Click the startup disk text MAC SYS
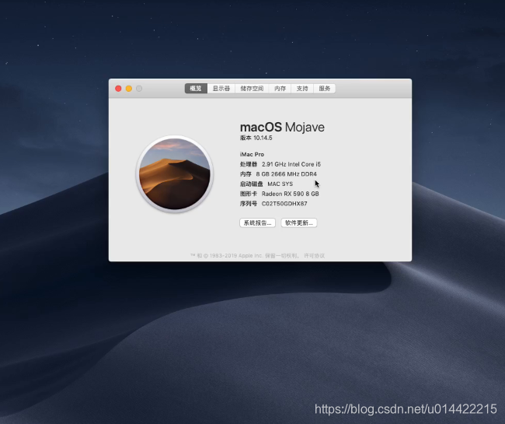Viewport: 505px width, 424px height. [280, 184]
